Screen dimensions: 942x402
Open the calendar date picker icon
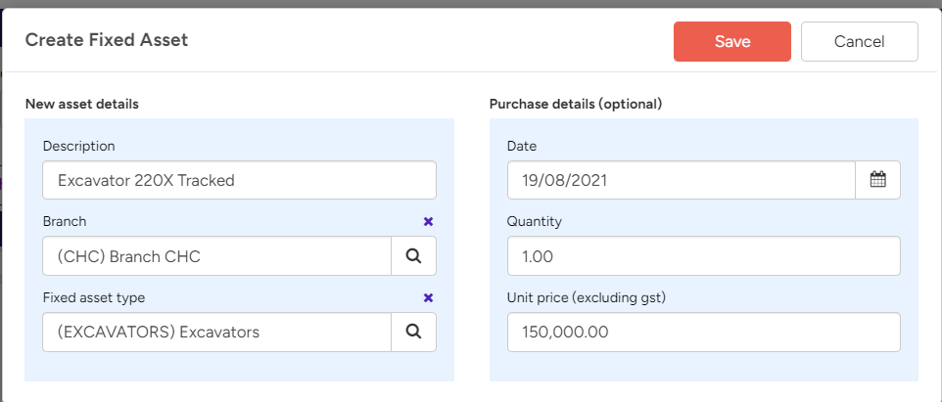pos(877,180)
